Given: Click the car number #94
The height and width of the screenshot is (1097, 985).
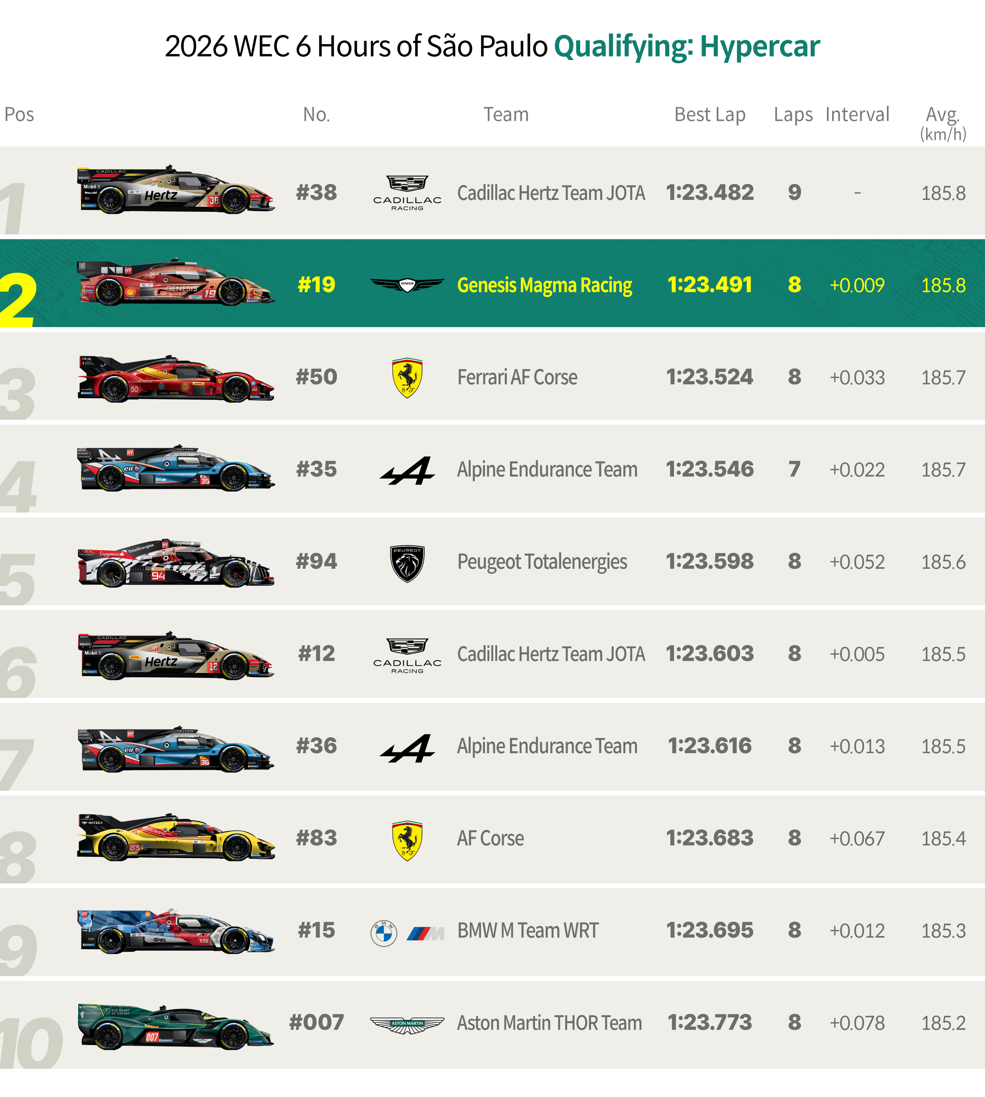Looking at the screenshot, I should coord(317,562).
